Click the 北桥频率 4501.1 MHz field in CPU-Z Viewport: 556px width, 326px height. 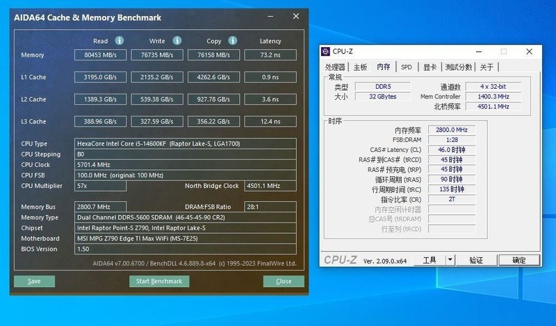tap(493, 106)
